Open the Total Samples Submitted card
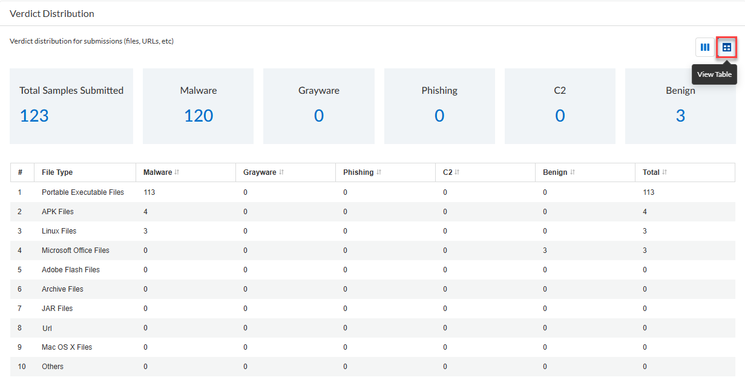 [71, 106]
